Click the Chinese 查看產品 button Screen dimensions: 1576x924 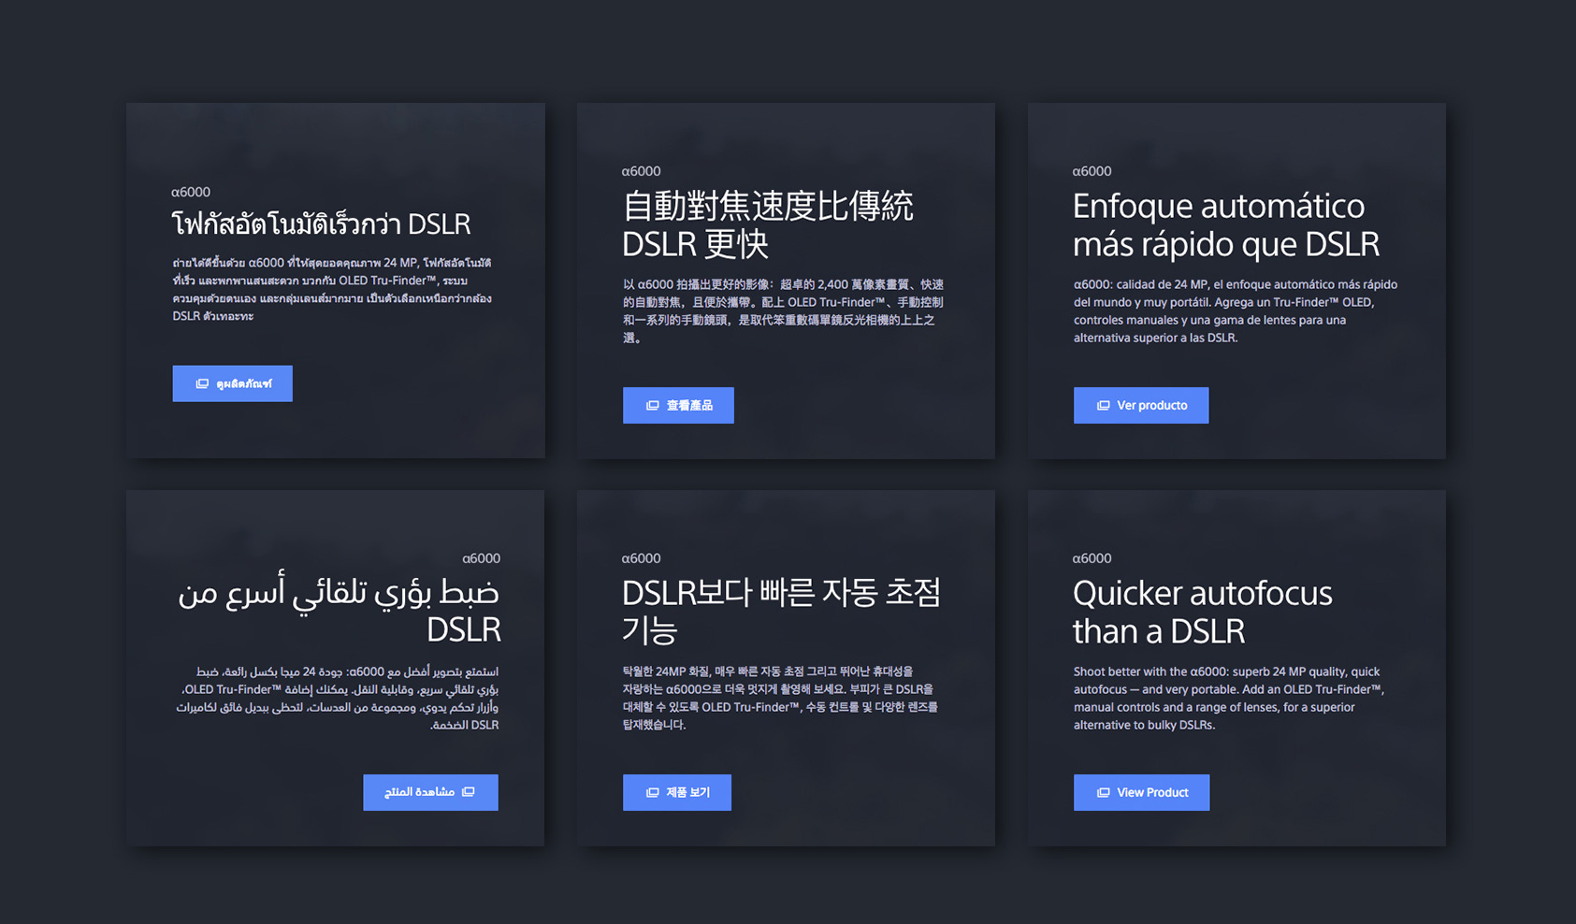coord(678,405)
